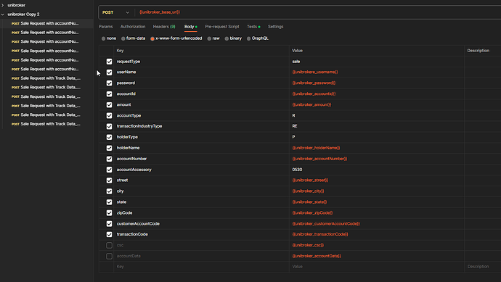Uncheck the accountAccessory parameter
This screenshot has width=501, height=282.
(x=109, y=170)
